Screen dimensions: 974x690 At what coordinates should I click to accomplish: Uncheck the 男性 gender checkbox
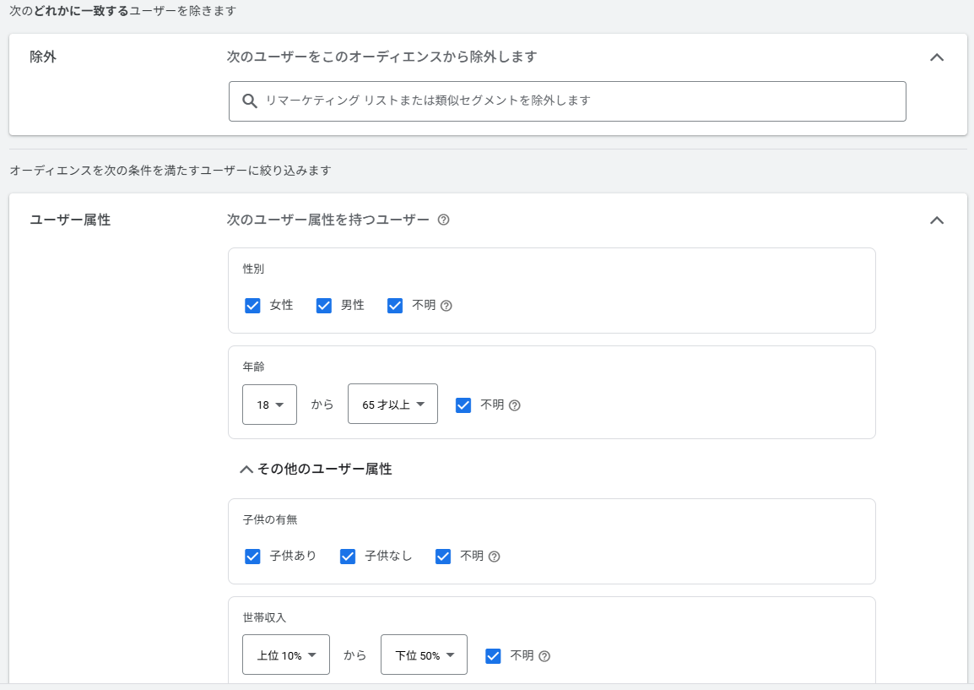[x=323, y=306]
